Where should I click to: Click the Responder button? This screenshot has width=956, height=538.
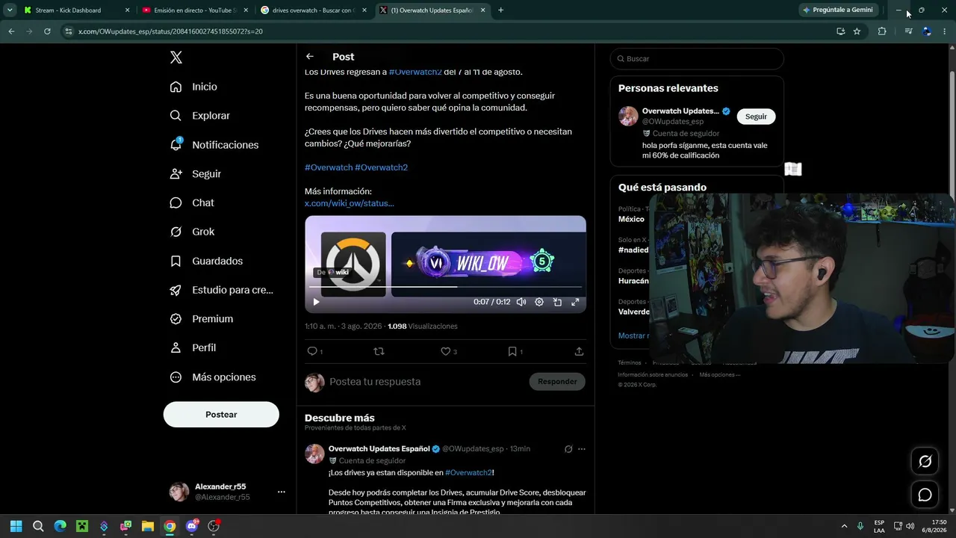coord(557,382)
